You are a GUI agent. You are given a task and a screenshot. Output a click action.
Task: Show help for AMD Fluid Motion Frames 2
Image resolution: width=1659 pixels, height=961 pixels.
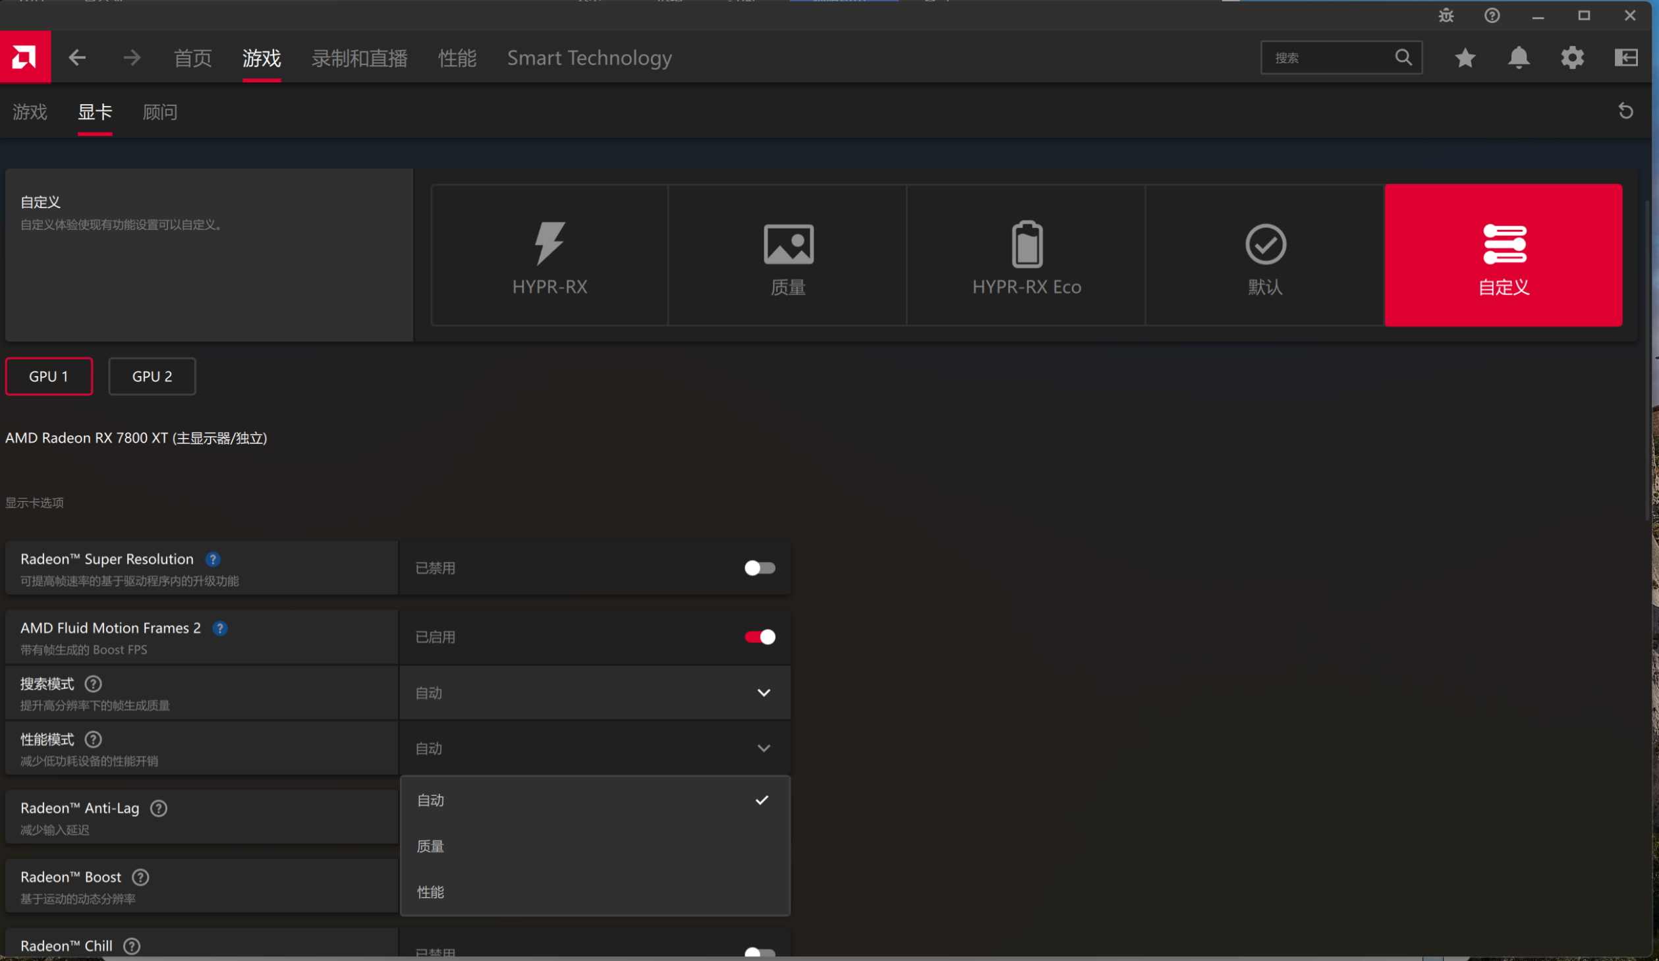(220, 628)
